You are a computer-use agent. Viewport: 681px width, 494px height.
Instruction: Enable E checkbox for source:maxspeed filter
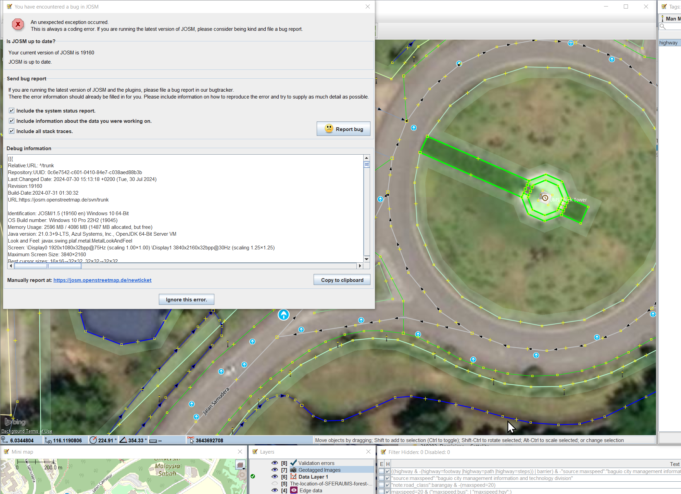click(381, 478)
